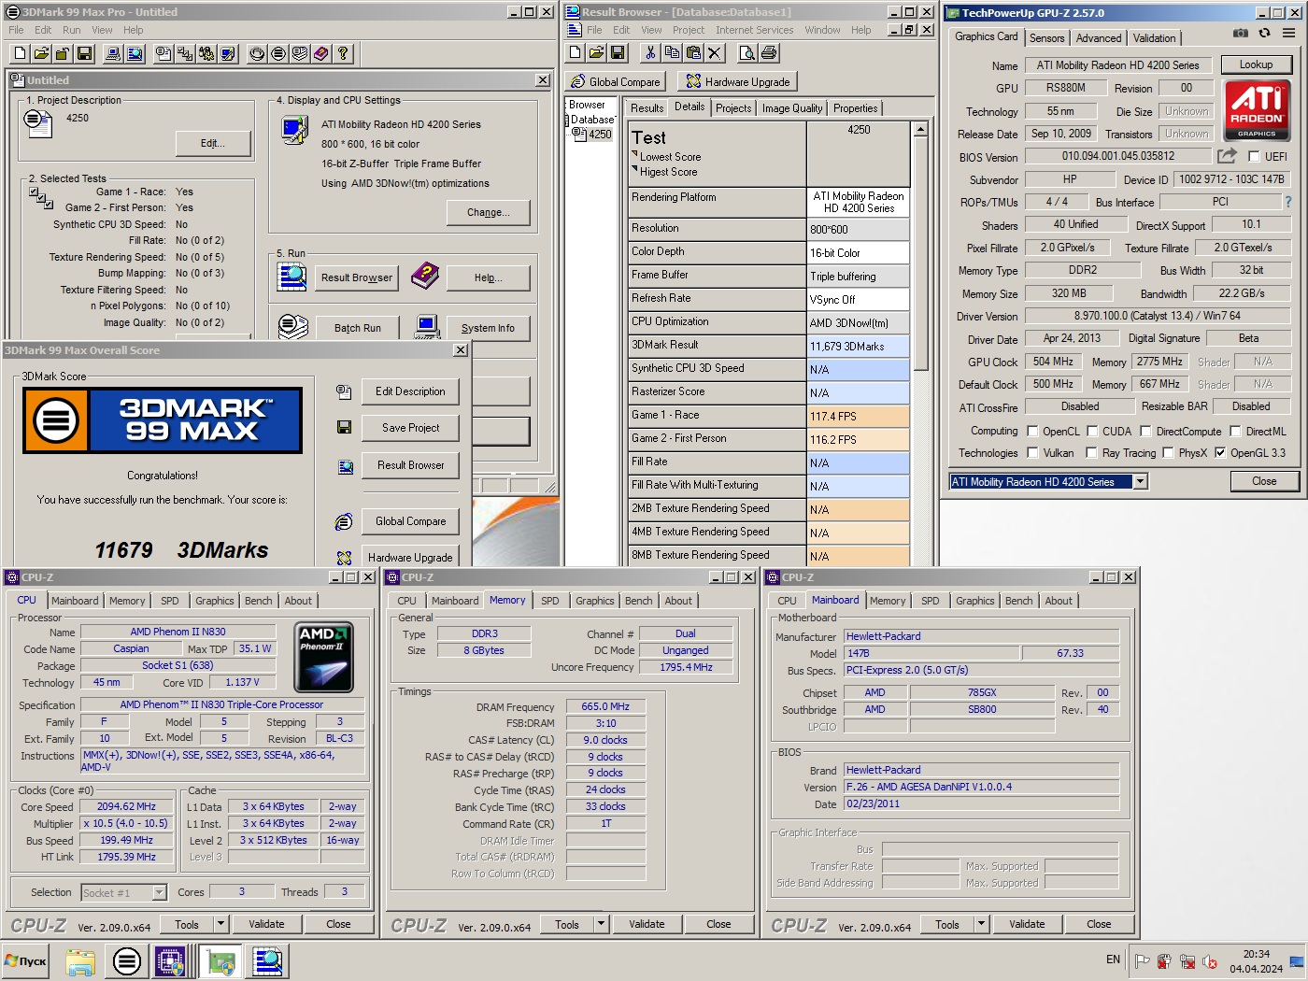The width and height of the screenshot is (1308, 981).
Task: Click Validate button in middle CPU-Z
Action: [647, 924]
